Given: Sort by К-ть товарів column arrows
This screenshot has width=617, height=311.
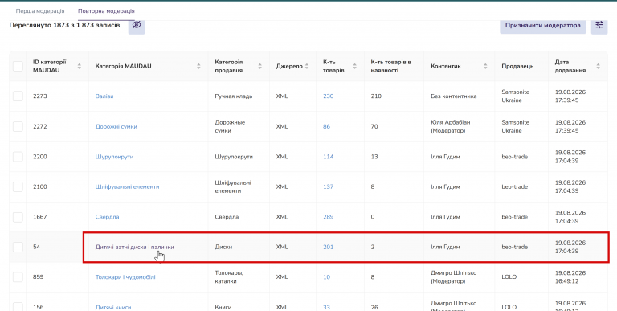Looking at the screenshot, I should [355, 66].
